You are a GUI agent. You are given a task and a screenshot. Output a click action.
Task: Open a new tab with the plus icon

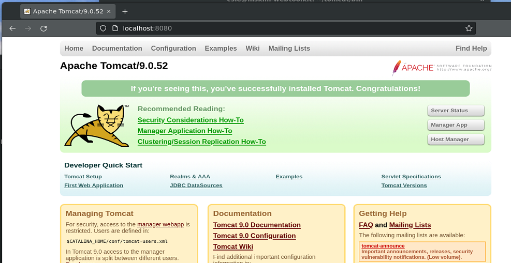[125, 12]
